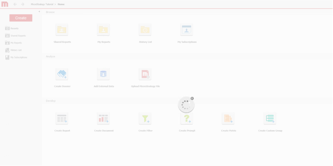Viewport: 333px width, 166px height.
Task: Click the Create Metric icon
Action: (x=228, y=118)
